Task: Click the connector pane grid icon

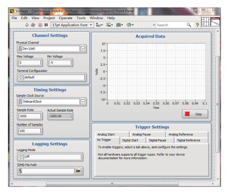Action: point(206,22)
